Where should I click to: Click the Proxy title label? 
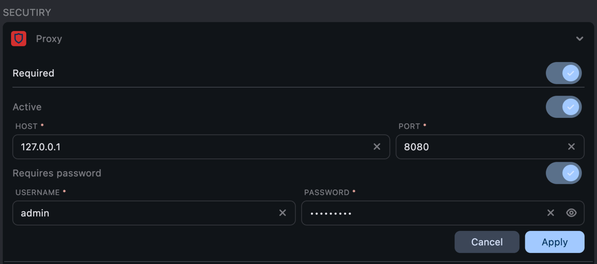click(49, 38)
